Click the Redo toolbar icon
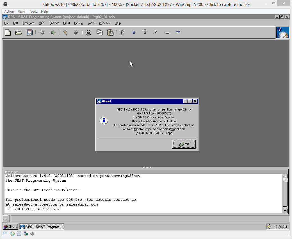The height and width of the screenshot is (239, 292). coord(76,33)
